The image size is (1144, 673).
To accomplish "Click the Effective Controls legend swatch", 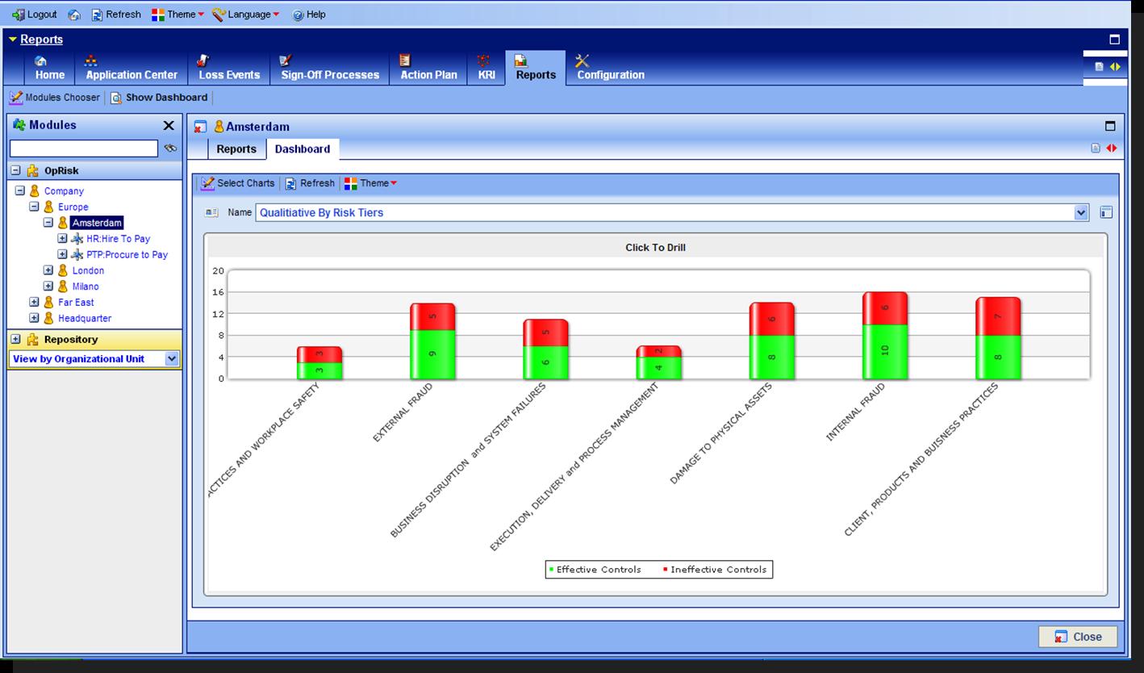I will point(552,570).
